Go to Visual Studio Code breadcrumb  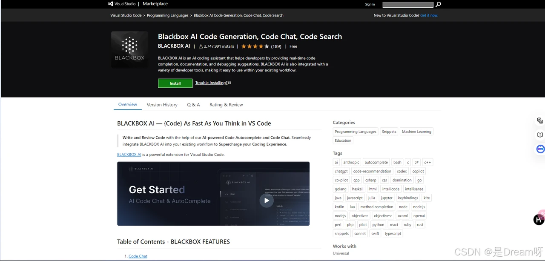[x=126, y=15]
